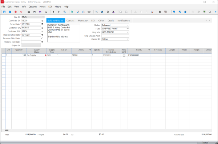Screen dimensions: 218x144
Task: Open the Order Date calendar picker
Action: pos(43,24)
